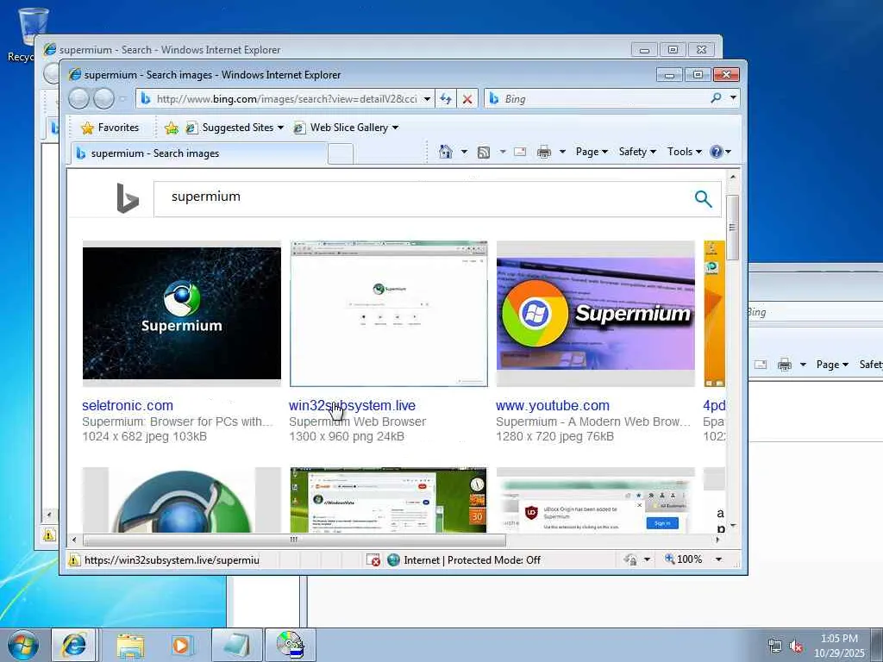The image size is (883, 662).
Task: Click privacy report icon near zoom
Action: click(x=630, y=559)
